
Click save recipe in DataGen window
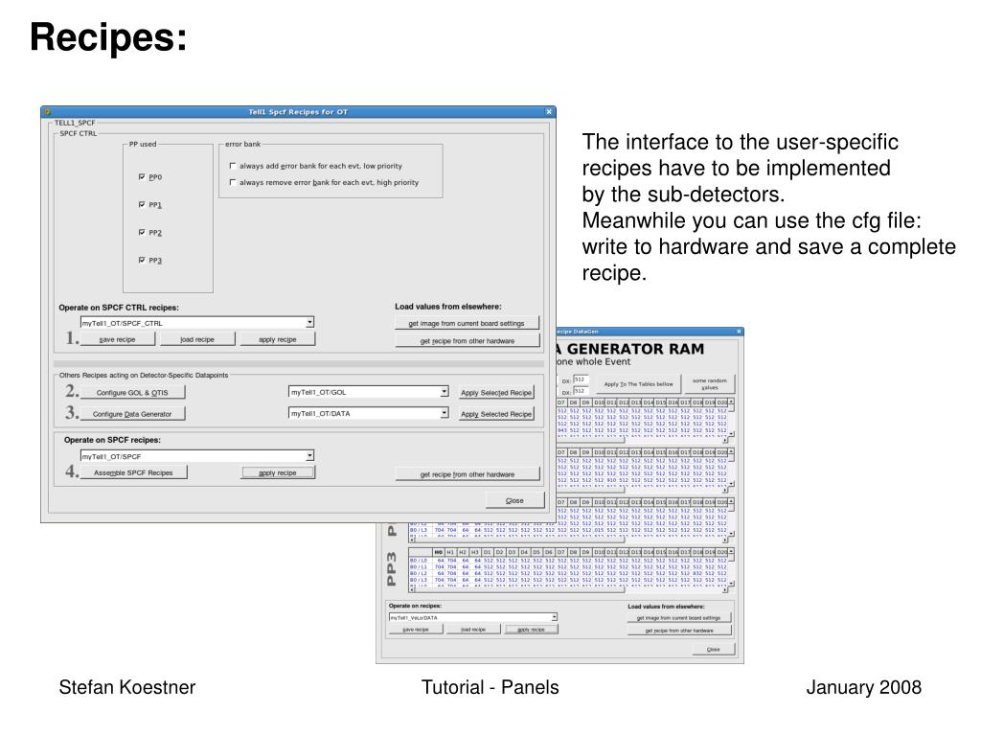point(416,629)
